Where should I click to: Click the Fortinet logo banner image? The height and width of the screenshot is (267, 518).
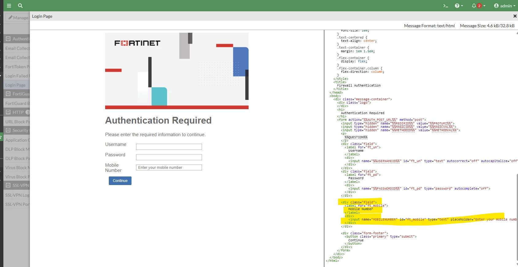177,71
